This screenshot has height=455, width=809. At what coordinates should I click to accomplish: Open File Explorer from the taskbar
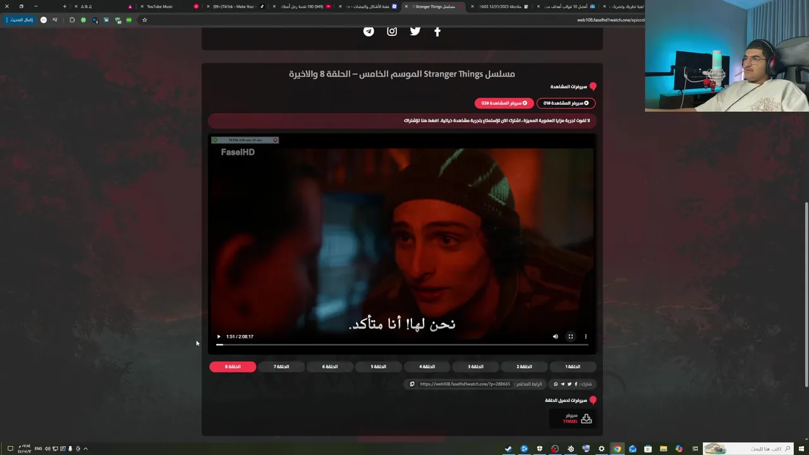664,449
